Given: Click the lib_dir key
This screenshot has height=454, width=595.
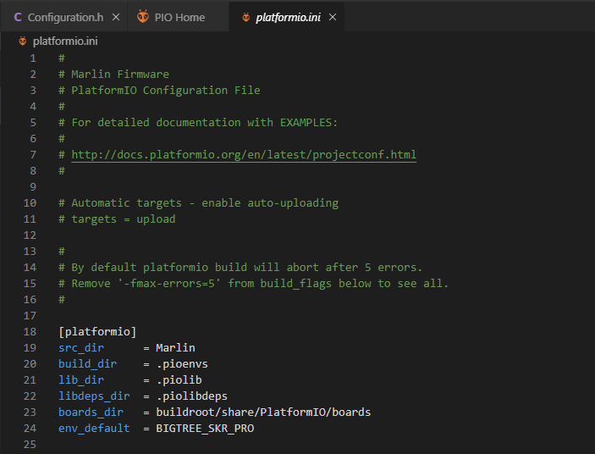Looking at the screenshot, I should (x=81, y=380).
